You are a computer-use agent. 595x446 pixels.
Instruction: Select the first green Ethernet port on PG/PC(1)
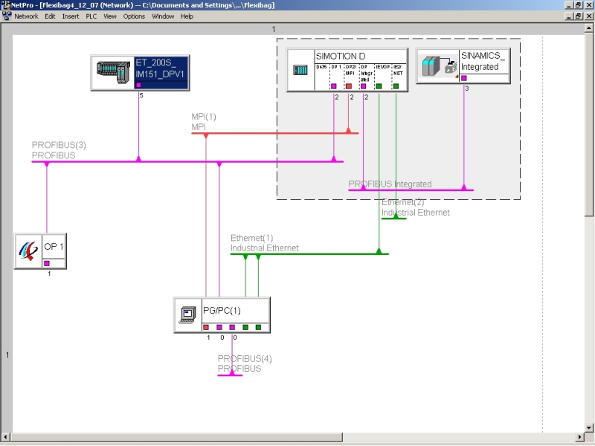pos(245,327)
